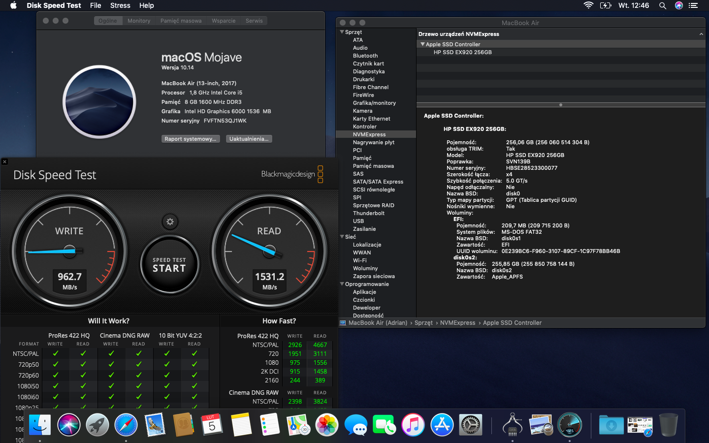The width and height of the screenshot is (709, 443).
Task: Click Siri icon in the menu bar
Action: pos(678,5)
